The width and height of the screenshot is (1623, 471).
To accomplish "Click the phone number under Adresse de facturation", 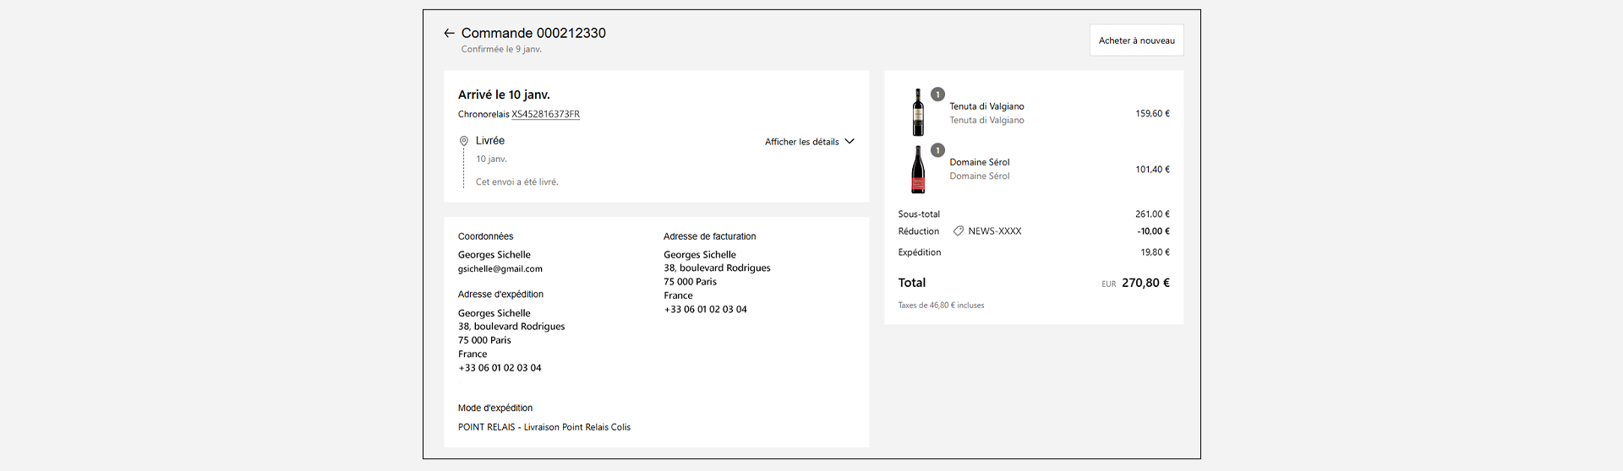I will coord(705,310).
